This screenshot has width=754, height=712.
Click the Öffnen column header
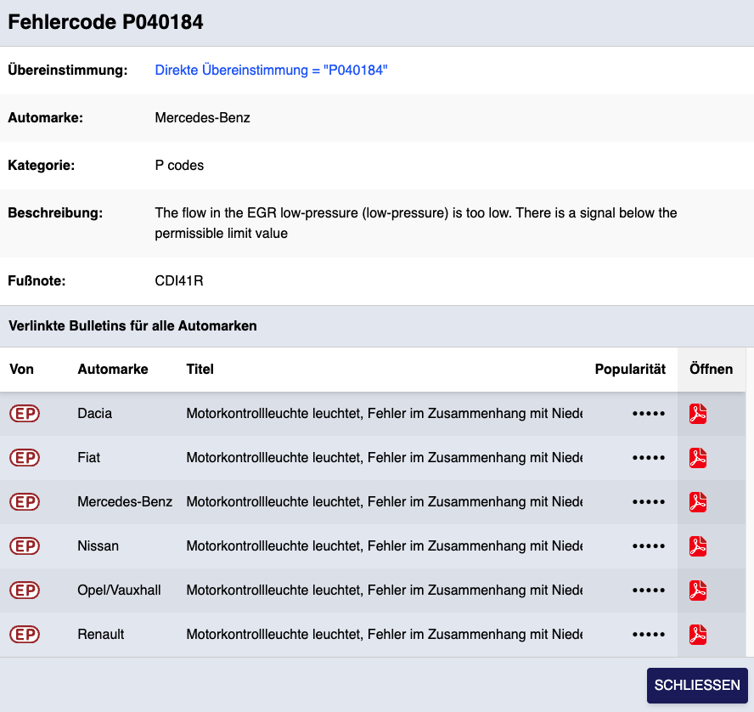(x=711, y=370)
